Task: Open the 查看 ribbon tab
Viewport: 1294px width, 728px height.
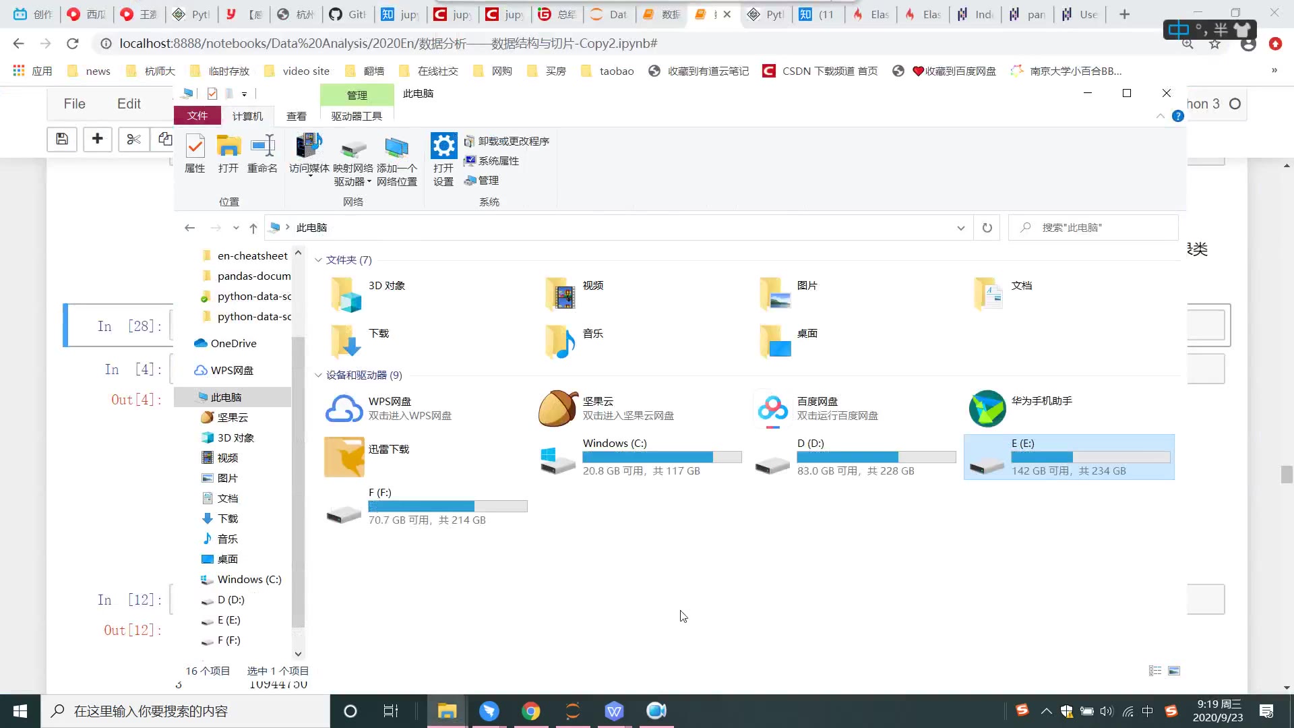Action: tap(296, 116)
